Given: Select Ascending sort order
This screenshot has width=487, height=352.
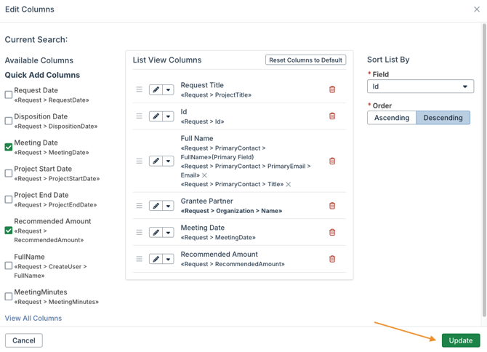Looking at the screenshot, I should (392, 118).
